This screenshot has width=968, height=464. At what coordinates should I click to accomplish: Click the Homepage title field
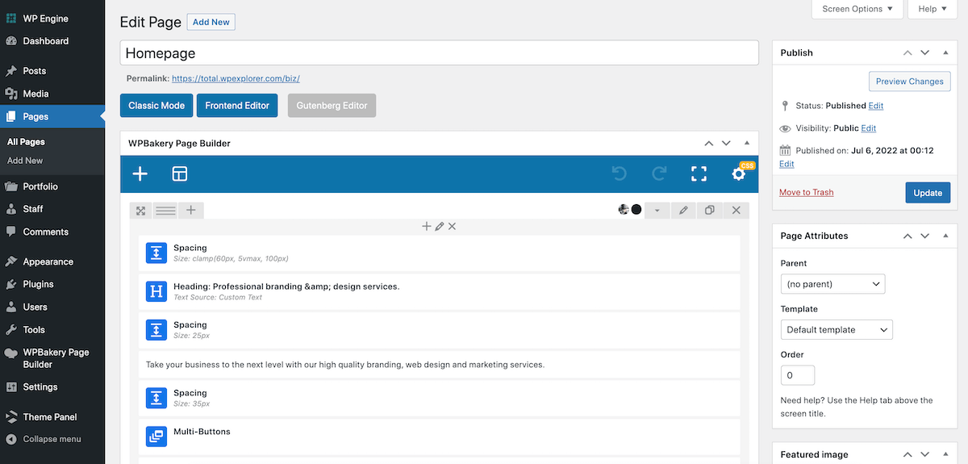coord(439,53)
